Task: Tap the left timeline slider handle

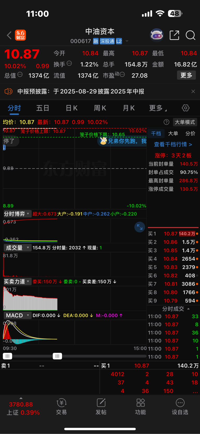Action: [x=7, y=356]
